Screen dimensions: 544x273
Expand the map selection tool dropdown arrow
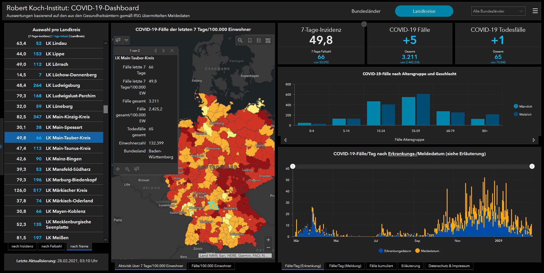[126, 40]
